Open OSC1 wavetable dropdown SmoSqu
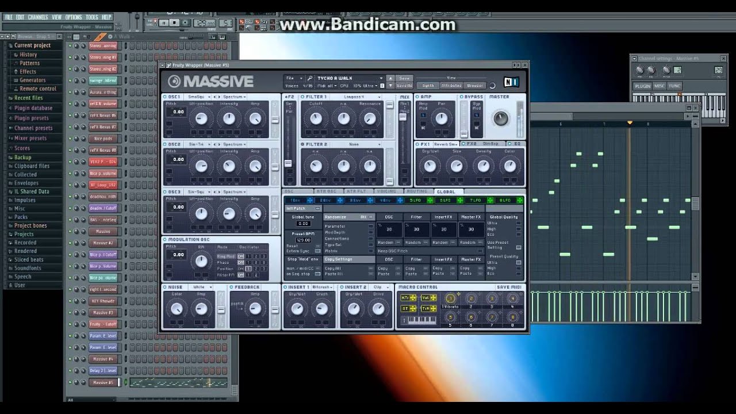 tap(198, 97)
